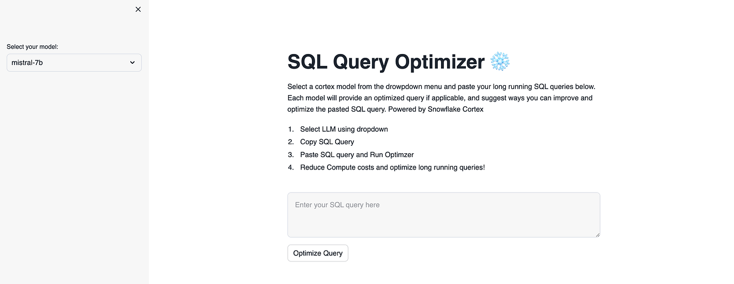The height and width of the screenshot is (284, 734).
Task: Close the sidebar with the X icon
Action: pos(138,9)
